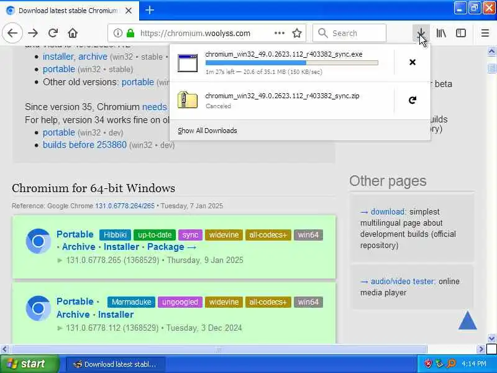Click Archive link in Hibbiki card
The height and width of the screenshot is (373, 497).
[79, 247]
